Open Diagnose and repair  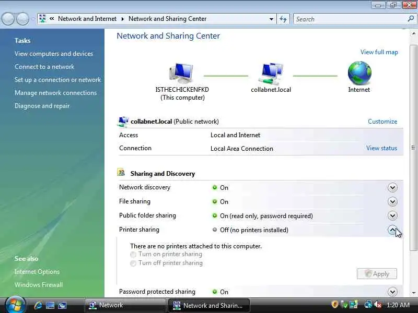(42, 106)
